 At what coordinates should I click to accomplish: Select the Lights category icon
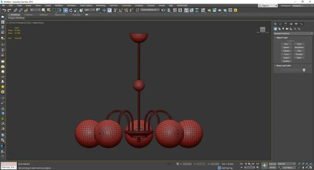283,29
